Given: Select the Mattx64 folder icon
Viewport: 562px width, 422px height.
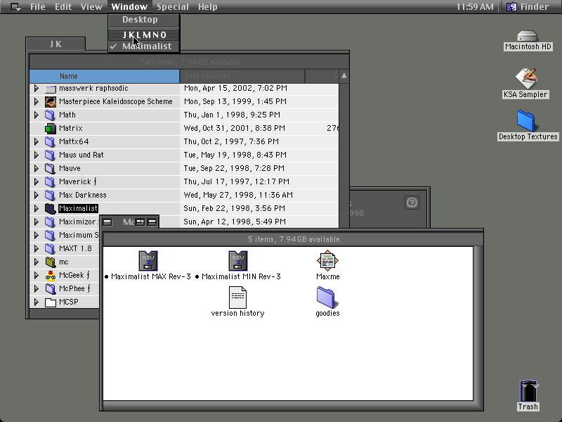Looking at the screenshot, I should (x=51, y=142).
